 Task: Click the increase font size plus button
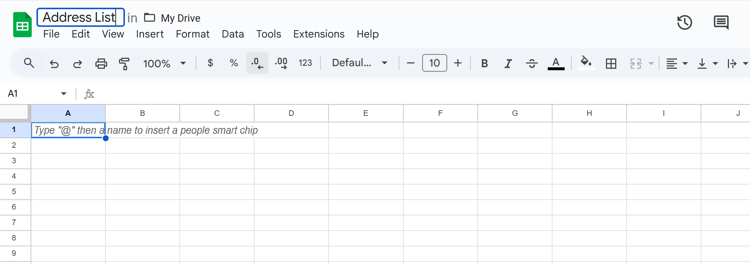(x=458, y=63)
